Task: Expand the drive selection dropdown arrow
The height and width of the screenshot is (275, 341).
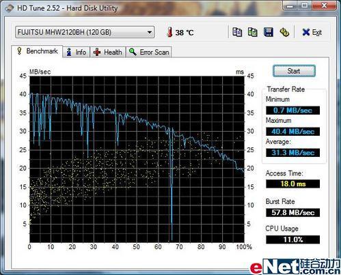Action: 150,32
